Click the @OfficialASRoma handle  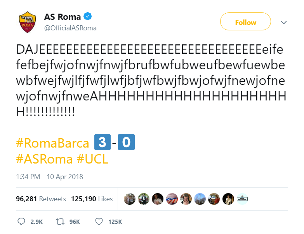click(x=70, y=28)
